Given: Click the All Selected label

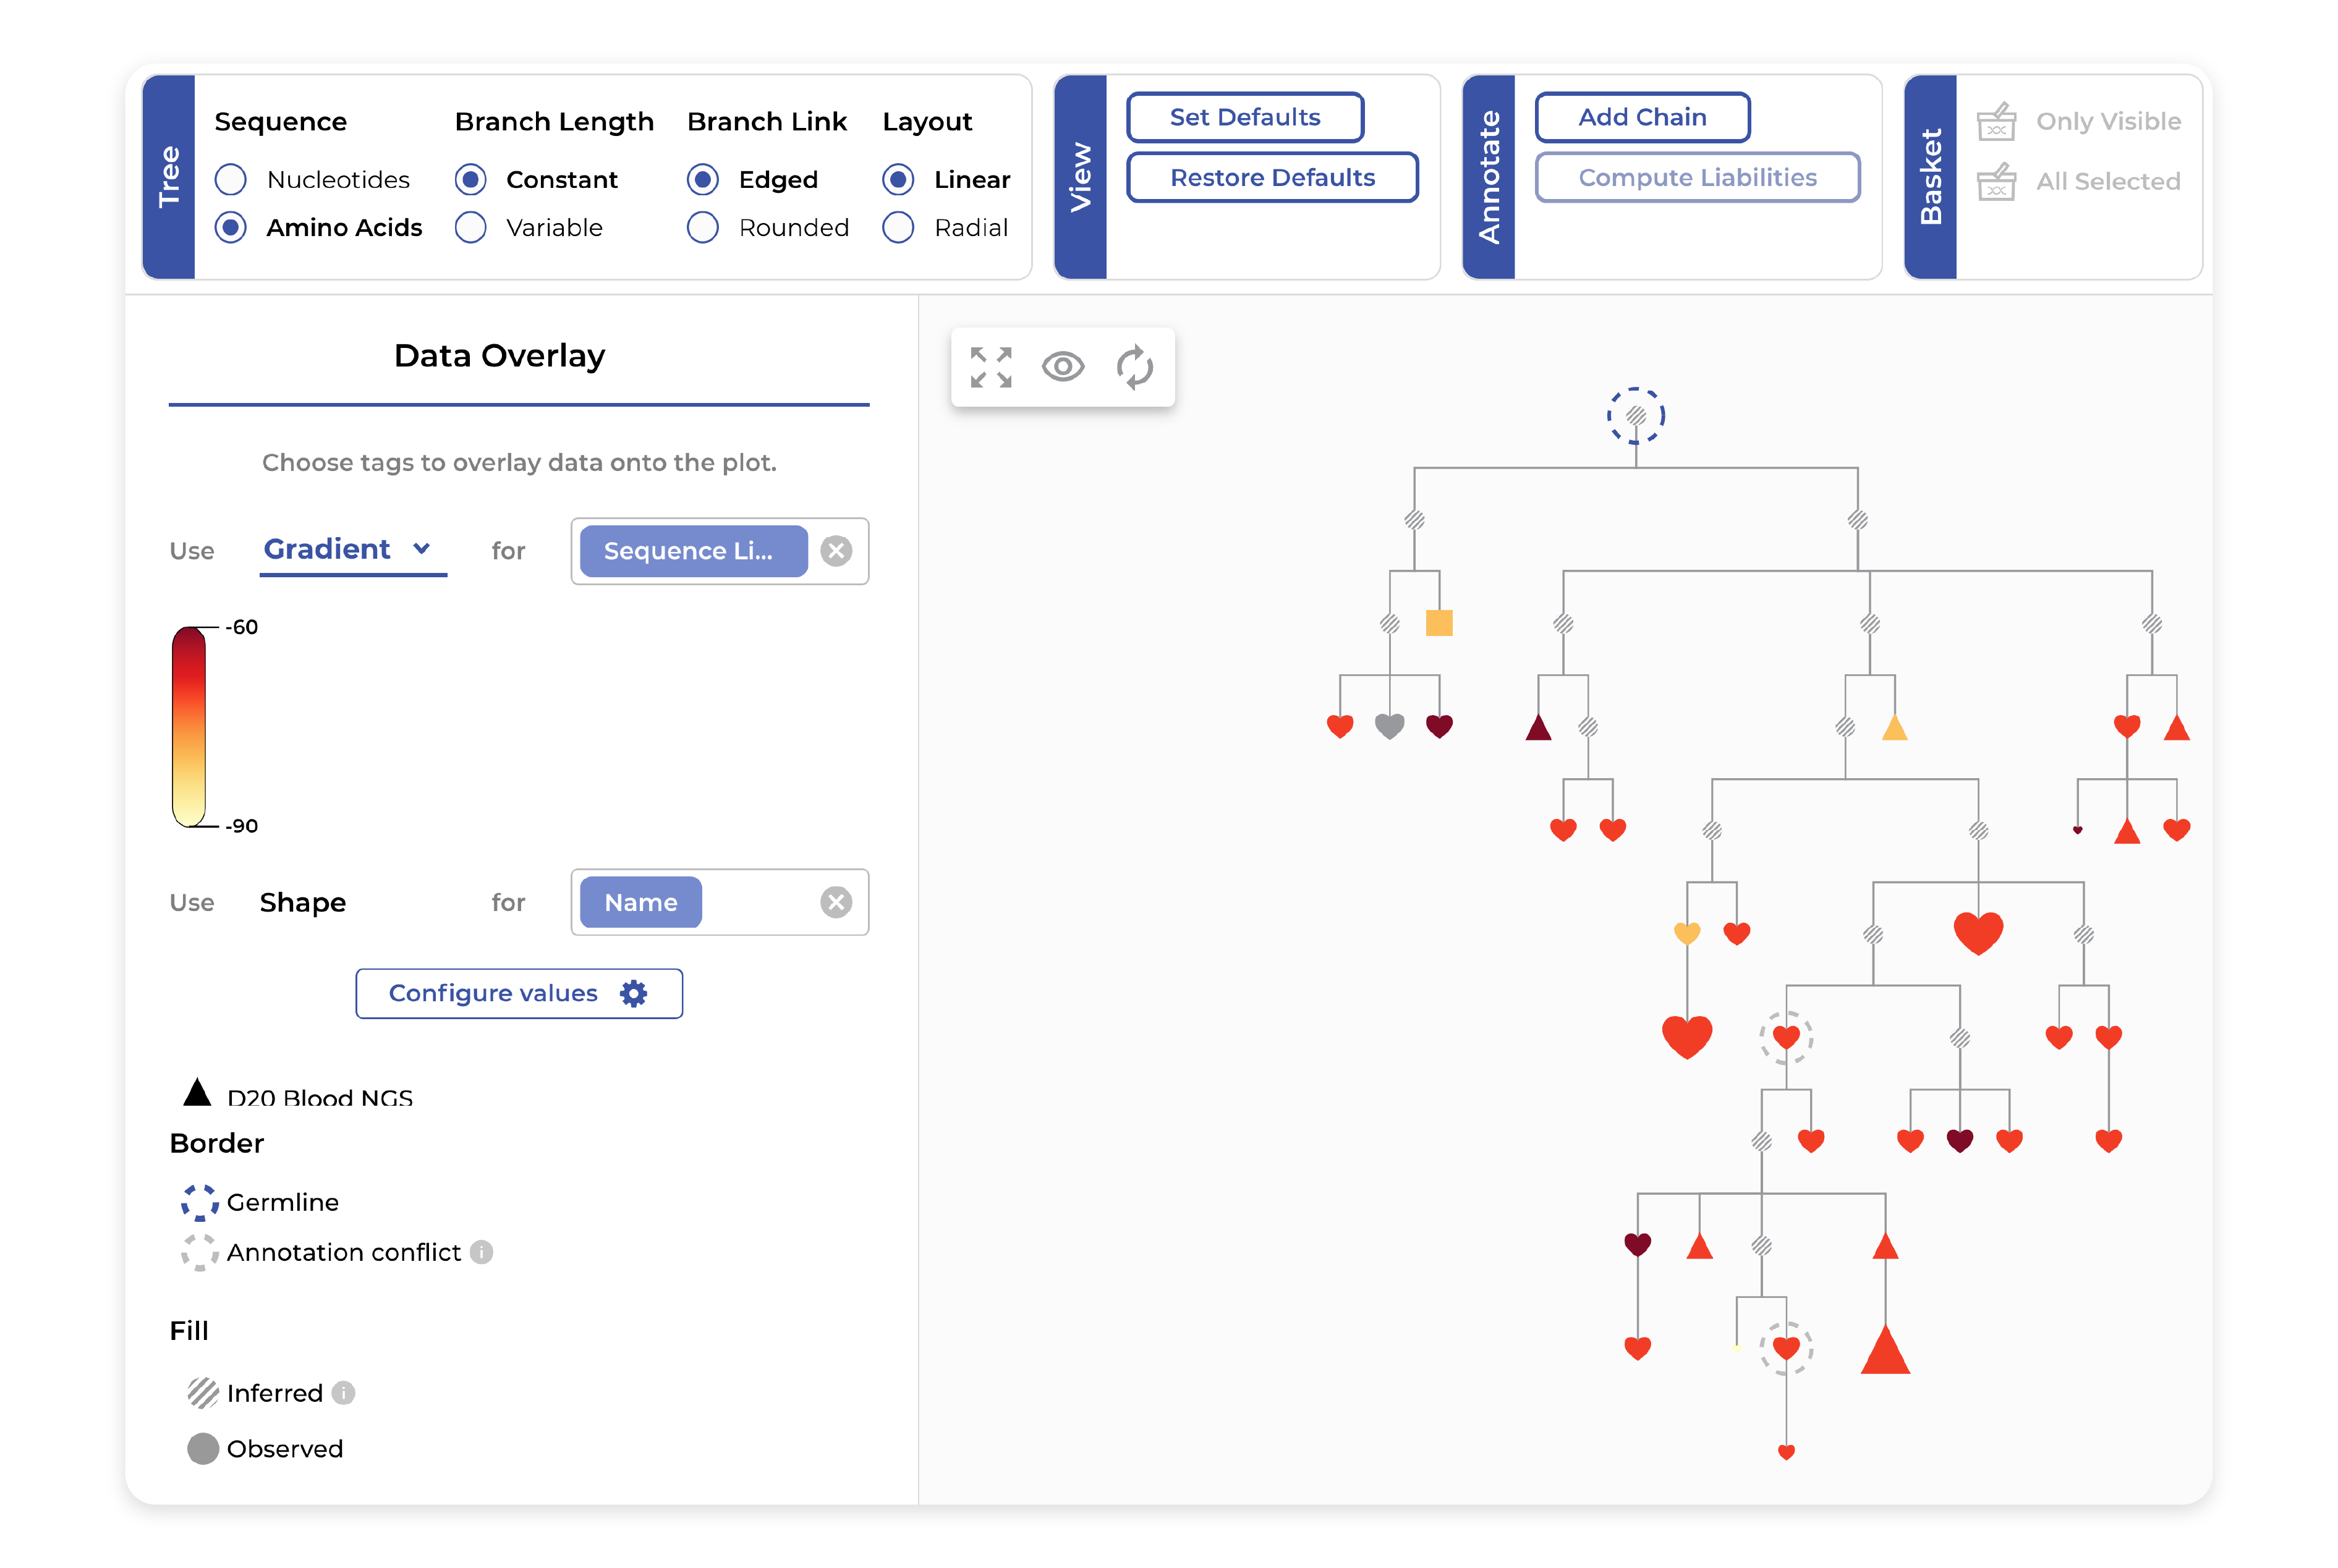Looking at the screenshot, I should pos(2108,181).
